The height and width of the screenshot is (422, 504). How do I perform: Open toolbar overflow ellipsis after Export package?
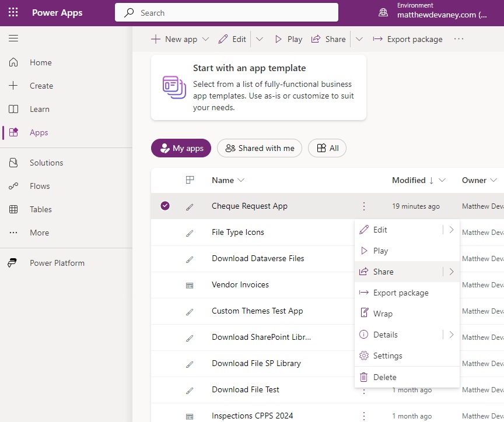click(459, 39)
